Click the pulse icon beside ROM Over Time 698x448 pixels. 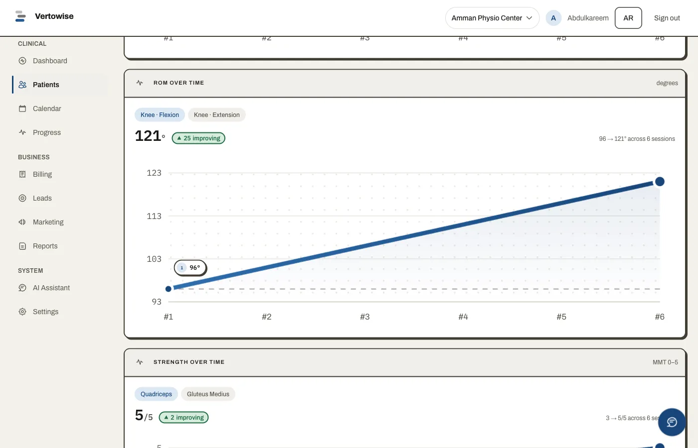point(140,83)
